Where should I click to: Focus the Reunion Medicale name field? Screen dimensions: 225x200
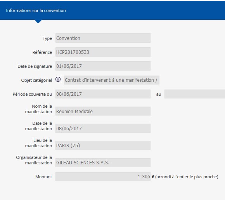[x=103, y=111]
